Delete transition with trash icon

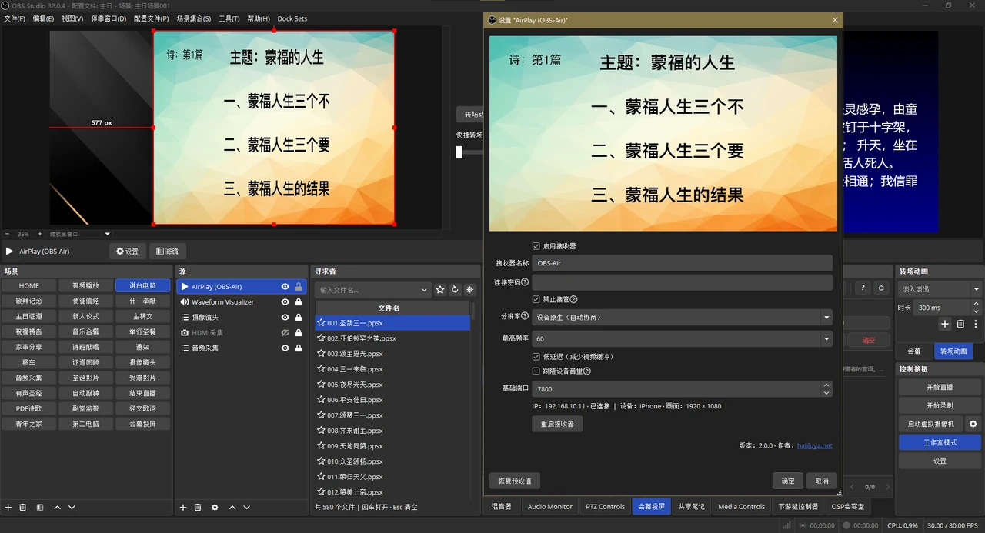[960, 325]
